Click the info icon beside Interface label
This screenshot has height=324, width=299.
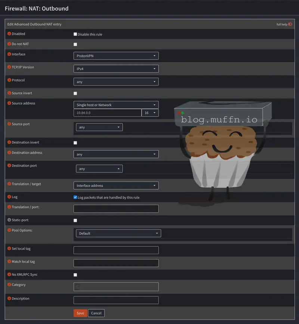pos(9,54)
